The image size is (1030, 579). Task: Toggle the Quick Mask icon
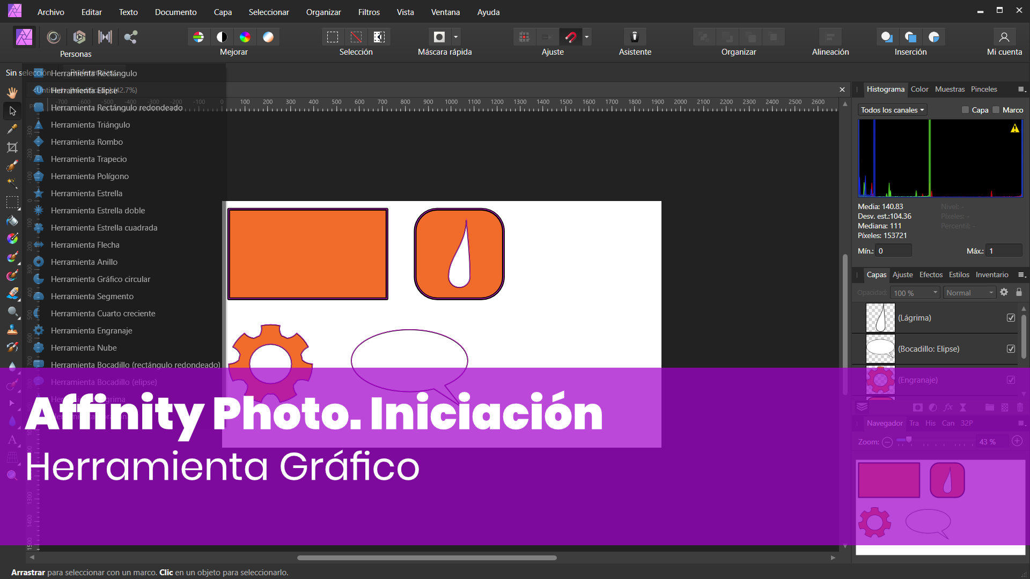coord(439,37)
